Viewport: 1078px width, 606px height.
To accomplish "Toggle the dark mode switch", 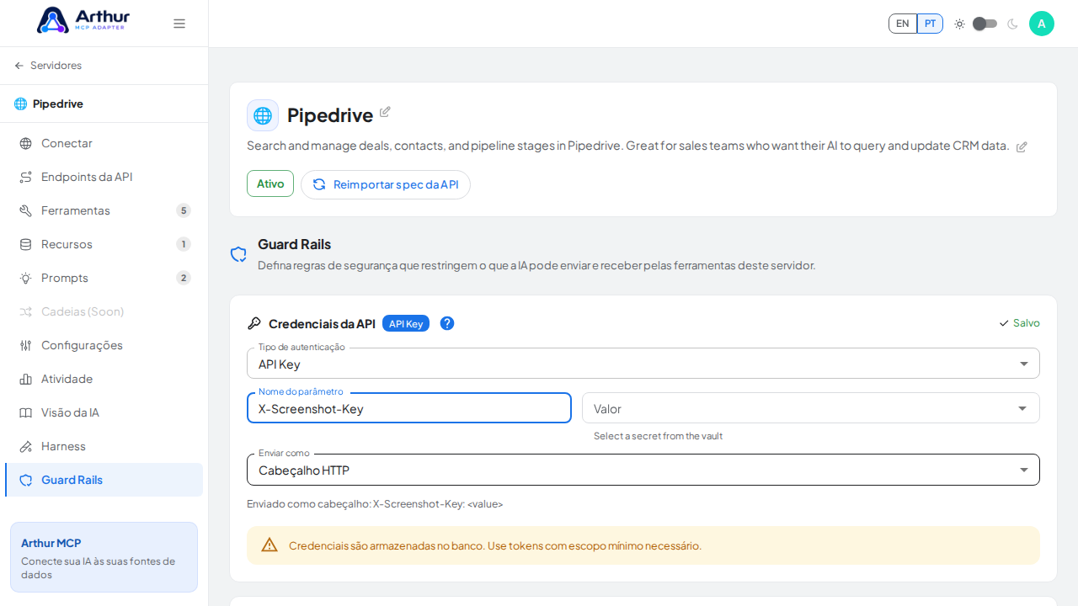I will 985,24.
